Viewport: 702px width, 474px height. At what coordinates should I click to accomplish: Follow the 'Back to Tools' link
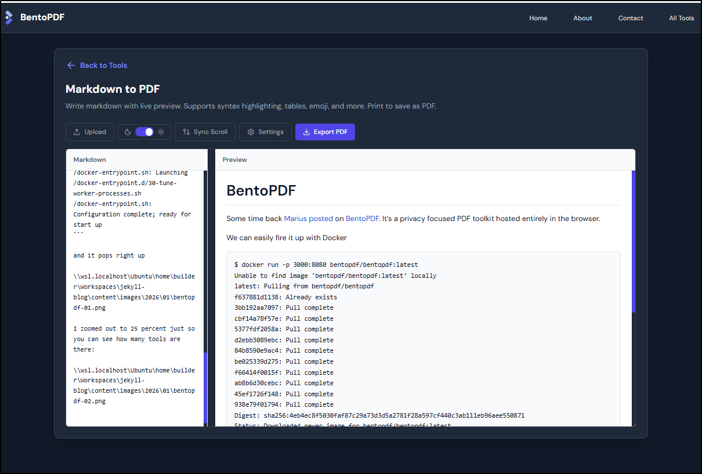pos(103,66)
